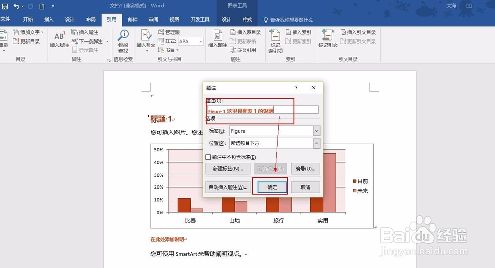Open the File (文件) tab
The width and height of the screenshot is (495, 268).
[5, 19]
